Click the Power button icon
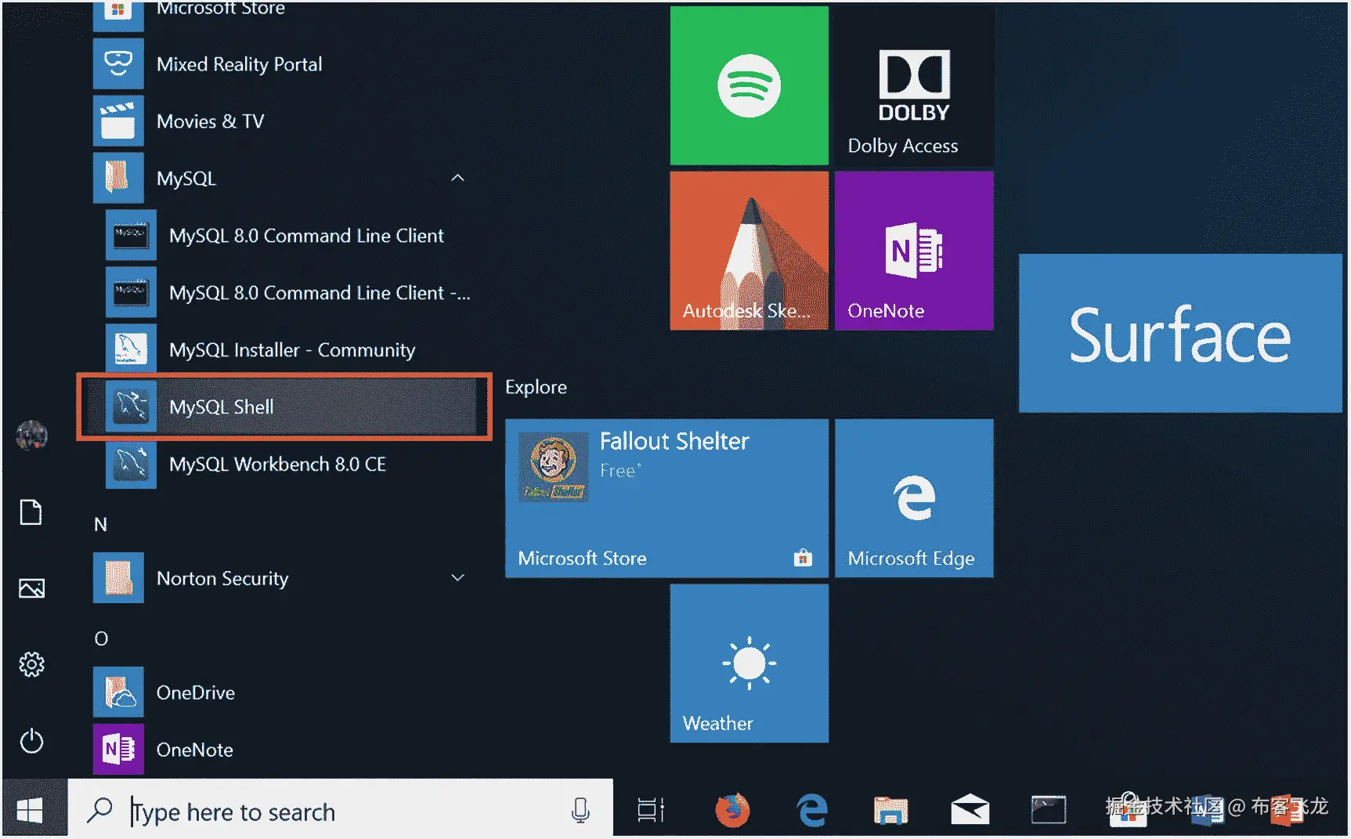 click(31, 741)
